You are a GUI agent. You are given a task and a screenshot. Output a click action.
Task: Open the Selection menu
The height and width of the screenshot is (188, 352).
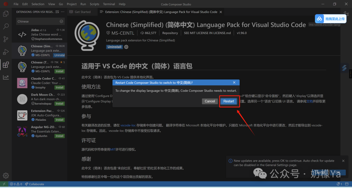tap(38, 4)
